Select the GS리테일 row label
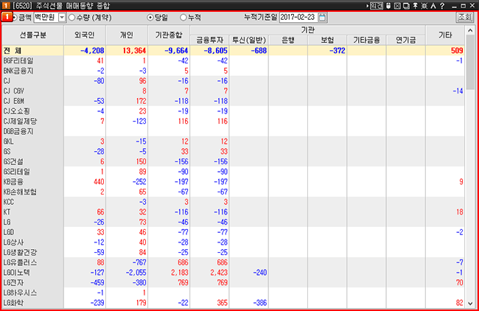 [17, 172]
